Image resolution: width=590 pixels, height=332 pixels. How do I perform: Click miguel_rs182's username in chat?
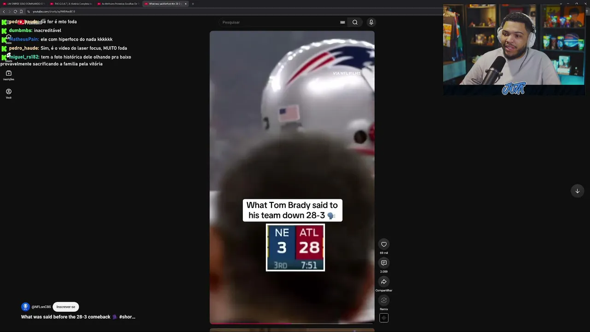[24, 57]
